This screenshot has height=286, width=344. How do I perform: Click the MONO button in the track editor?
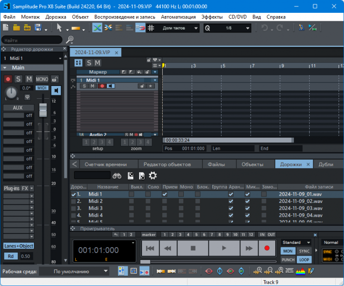pos(42,79)
